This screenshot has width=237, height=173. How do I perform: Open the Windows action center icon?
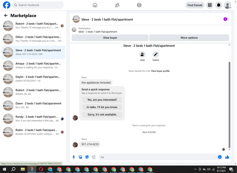pyautogui.click(x=231, y=170)
